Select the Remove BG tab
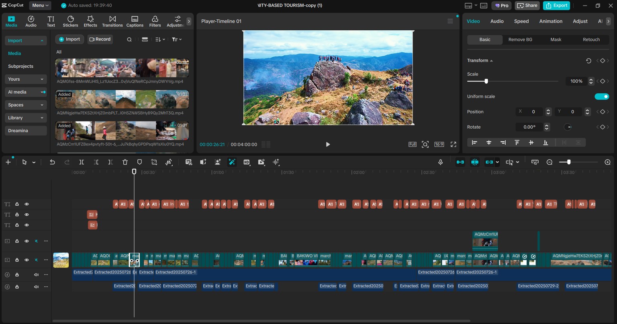617x324 pixels. [520, 39]
